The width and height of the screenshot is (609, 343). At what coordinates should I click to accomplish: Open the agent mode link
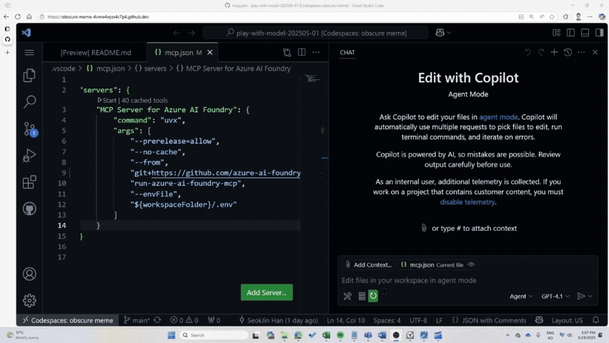(x=498, y=117)
